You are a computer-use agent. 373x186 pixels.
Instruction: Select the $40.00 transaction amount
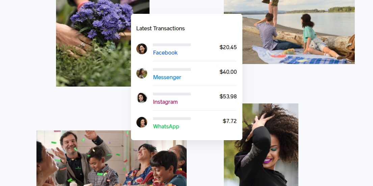point(228,72)
